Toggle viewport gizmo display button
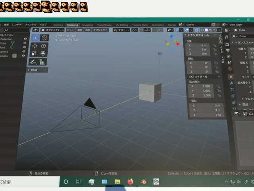Viewport: 254px width, 191px height. coord(177,30)
